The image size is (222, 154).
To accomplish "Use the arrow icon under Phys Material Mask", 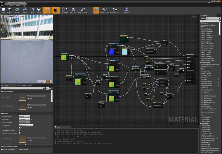I will [x=28, y=107].
